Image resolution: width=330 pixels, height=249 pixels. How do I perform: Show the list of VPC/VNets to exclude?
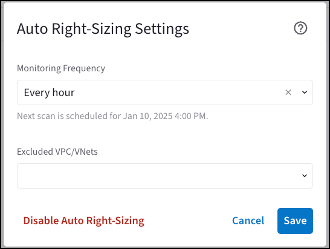(x=305, y=175)
